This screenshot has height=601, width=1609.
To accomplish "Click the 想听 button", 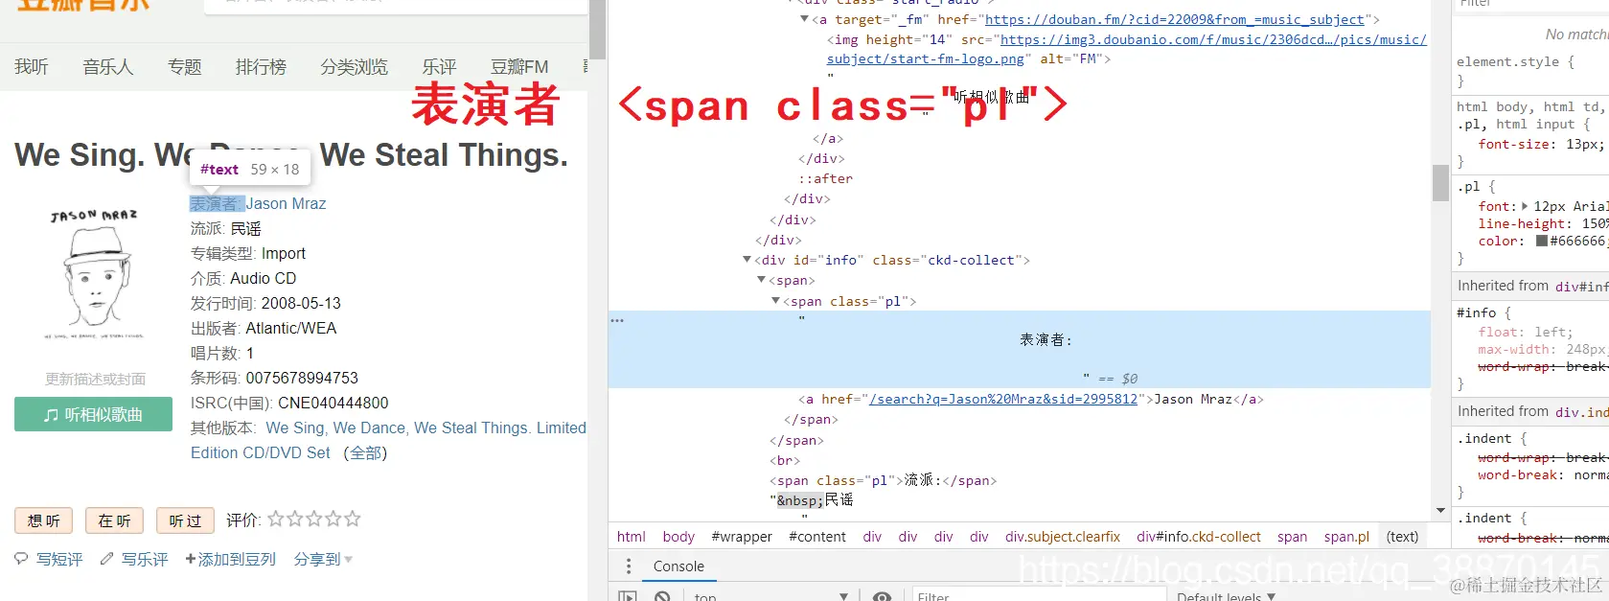I will (44, 520).
